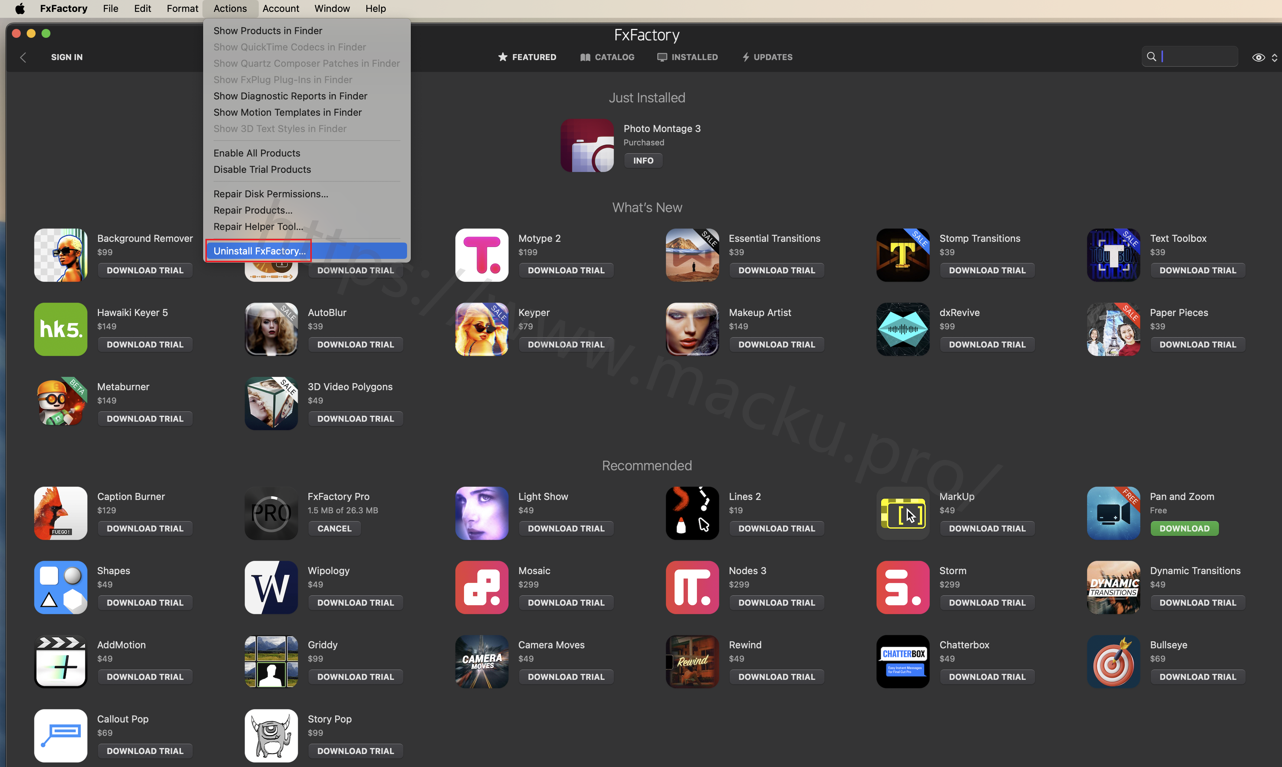Open the Caption Burner icon
1282x767 pixels.
point(60,513)
